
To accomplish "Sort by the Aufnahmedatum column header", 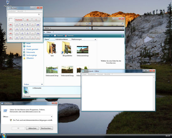I will coord(61,39).
